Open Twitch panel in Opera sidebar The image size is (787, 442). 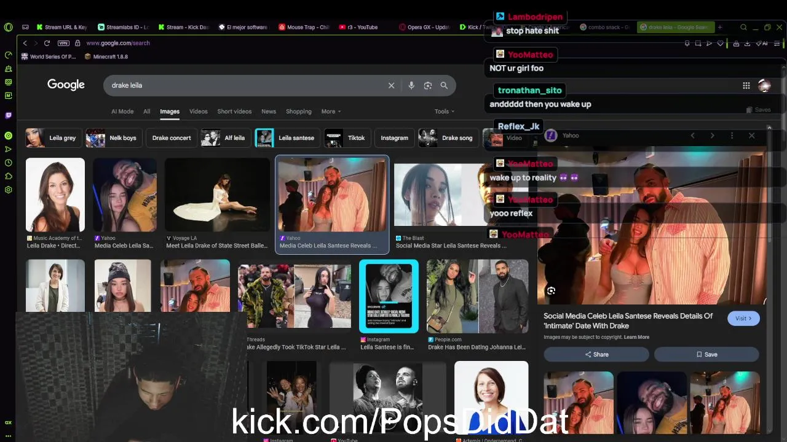[8, 115]
